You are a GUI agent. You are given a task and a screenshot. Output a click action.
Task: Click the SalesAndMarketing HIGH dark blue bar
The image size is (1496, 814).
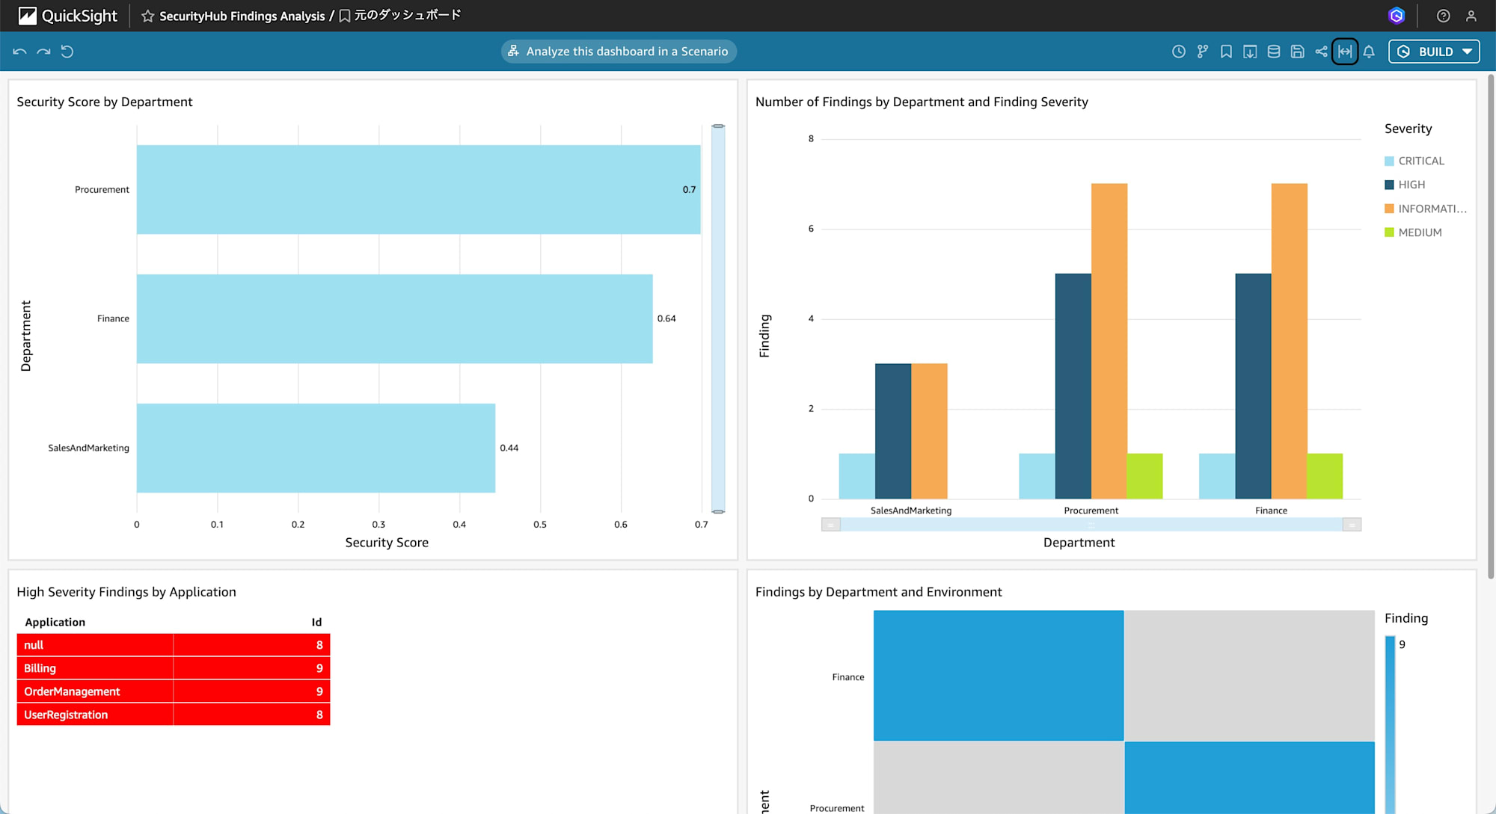click(x=893, y=431)
